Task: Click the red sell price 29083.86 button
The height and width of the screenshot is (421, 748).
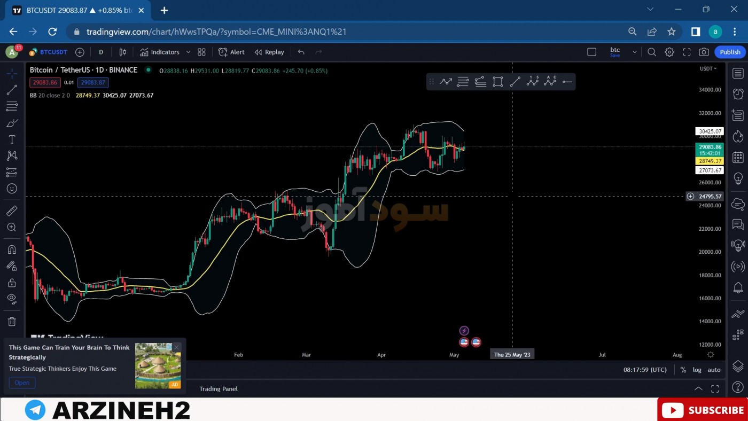Action: pos(45,82)
